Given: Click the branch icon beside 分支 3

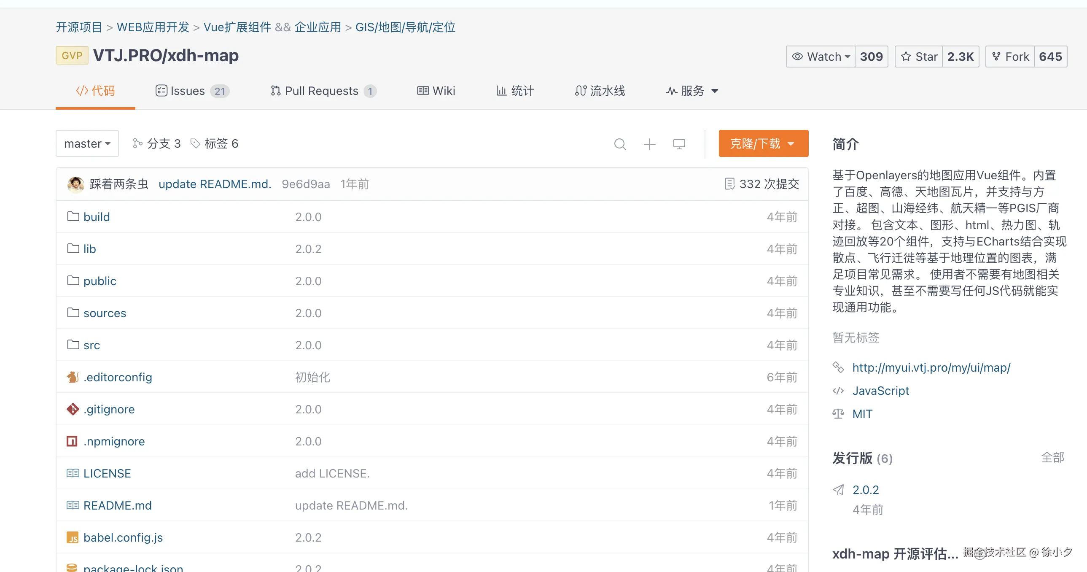Looking at the screenshot, I should point(137,143).
